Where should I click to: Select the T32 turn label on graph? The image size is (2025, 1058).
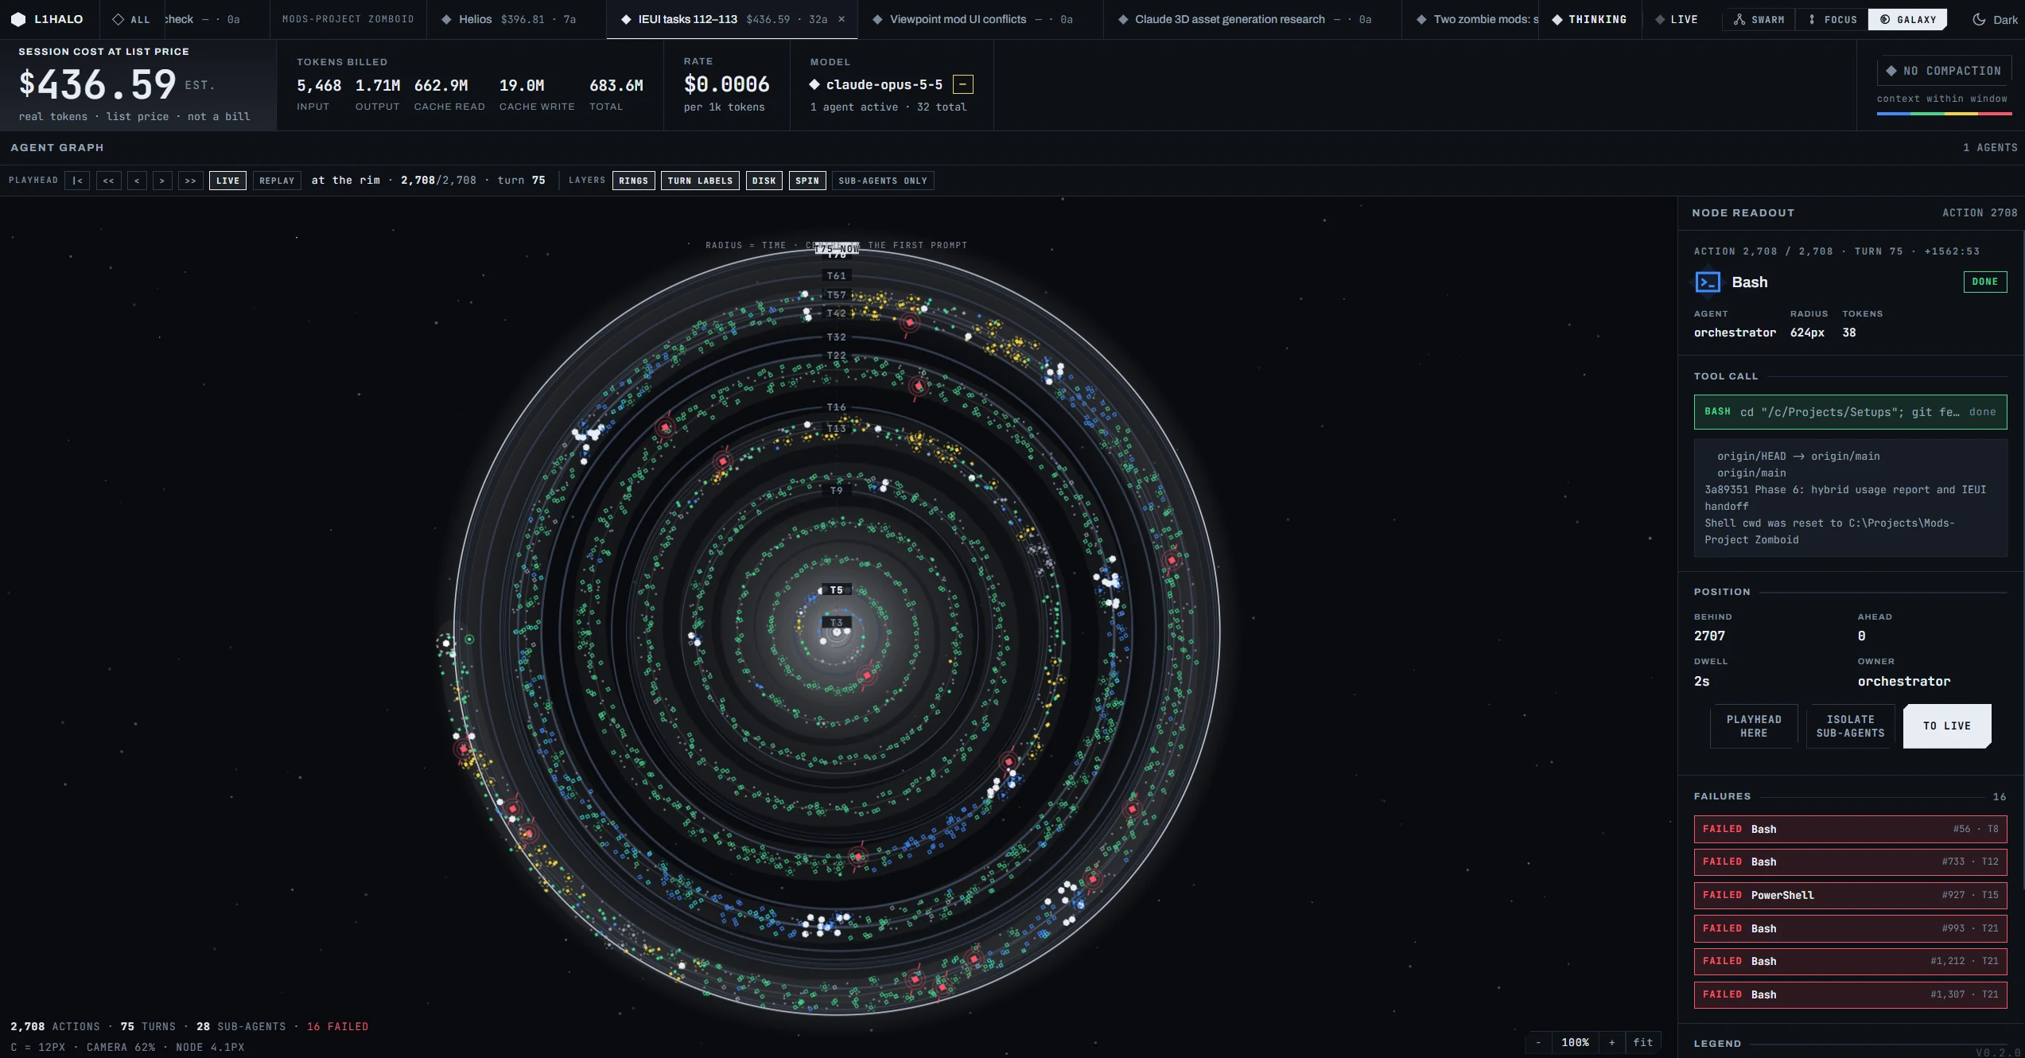point(836,337)
